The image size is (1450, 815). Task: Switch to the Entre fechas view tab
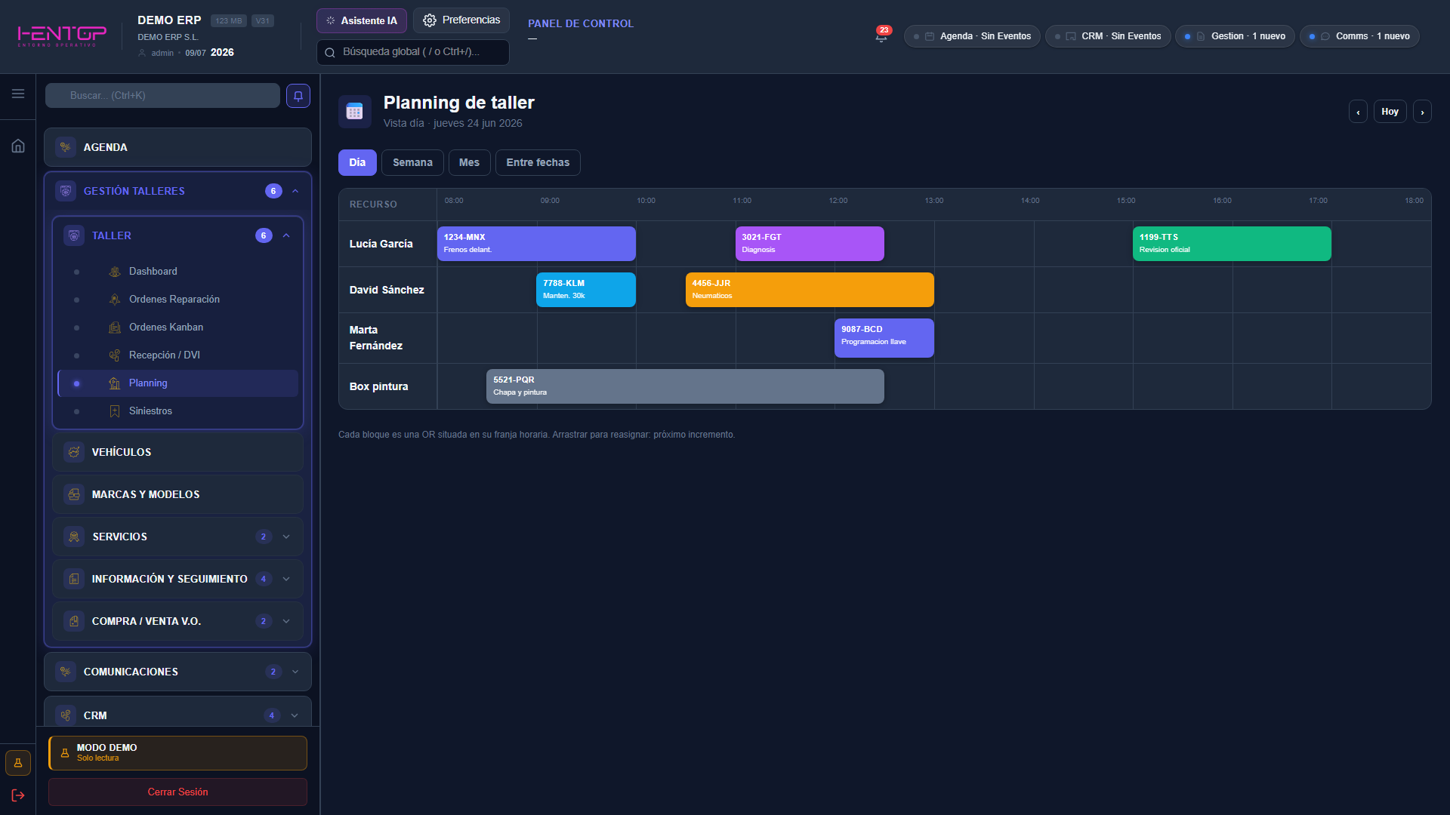click(x=538, y=162)
